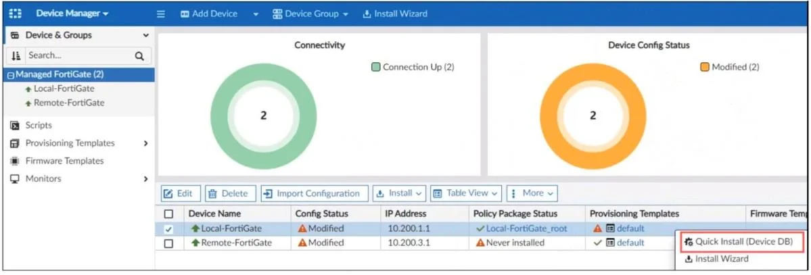This screenshot has height=275, width=811.
Task: Click the Provisioning Templates column header
Action: click(634, 214)
